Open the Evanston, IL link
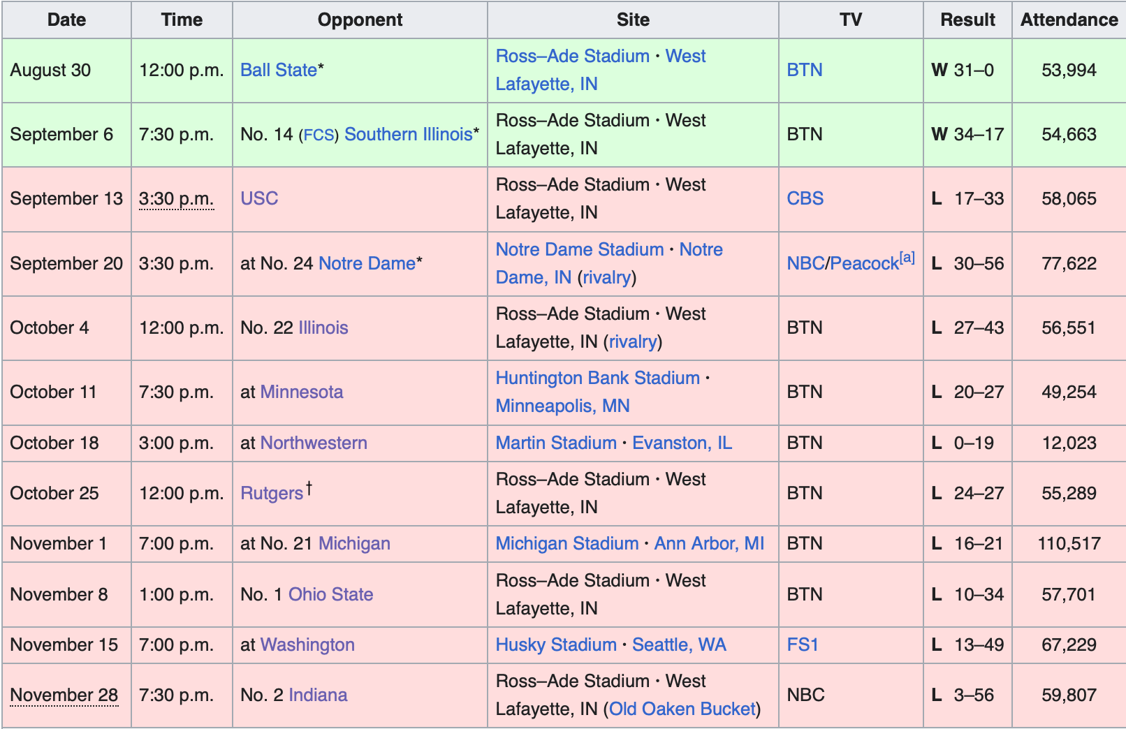This screenshot has width=1126, height=729. [682, 443]
